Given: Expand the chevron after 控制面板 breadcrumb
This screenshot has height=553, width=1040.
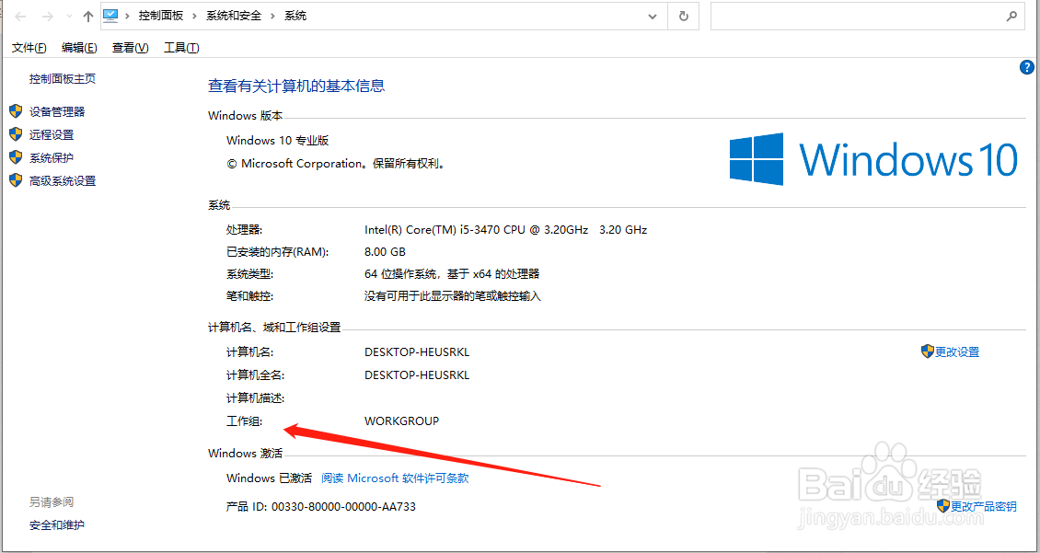Looking at the screenshot, I should pos(194,16).
